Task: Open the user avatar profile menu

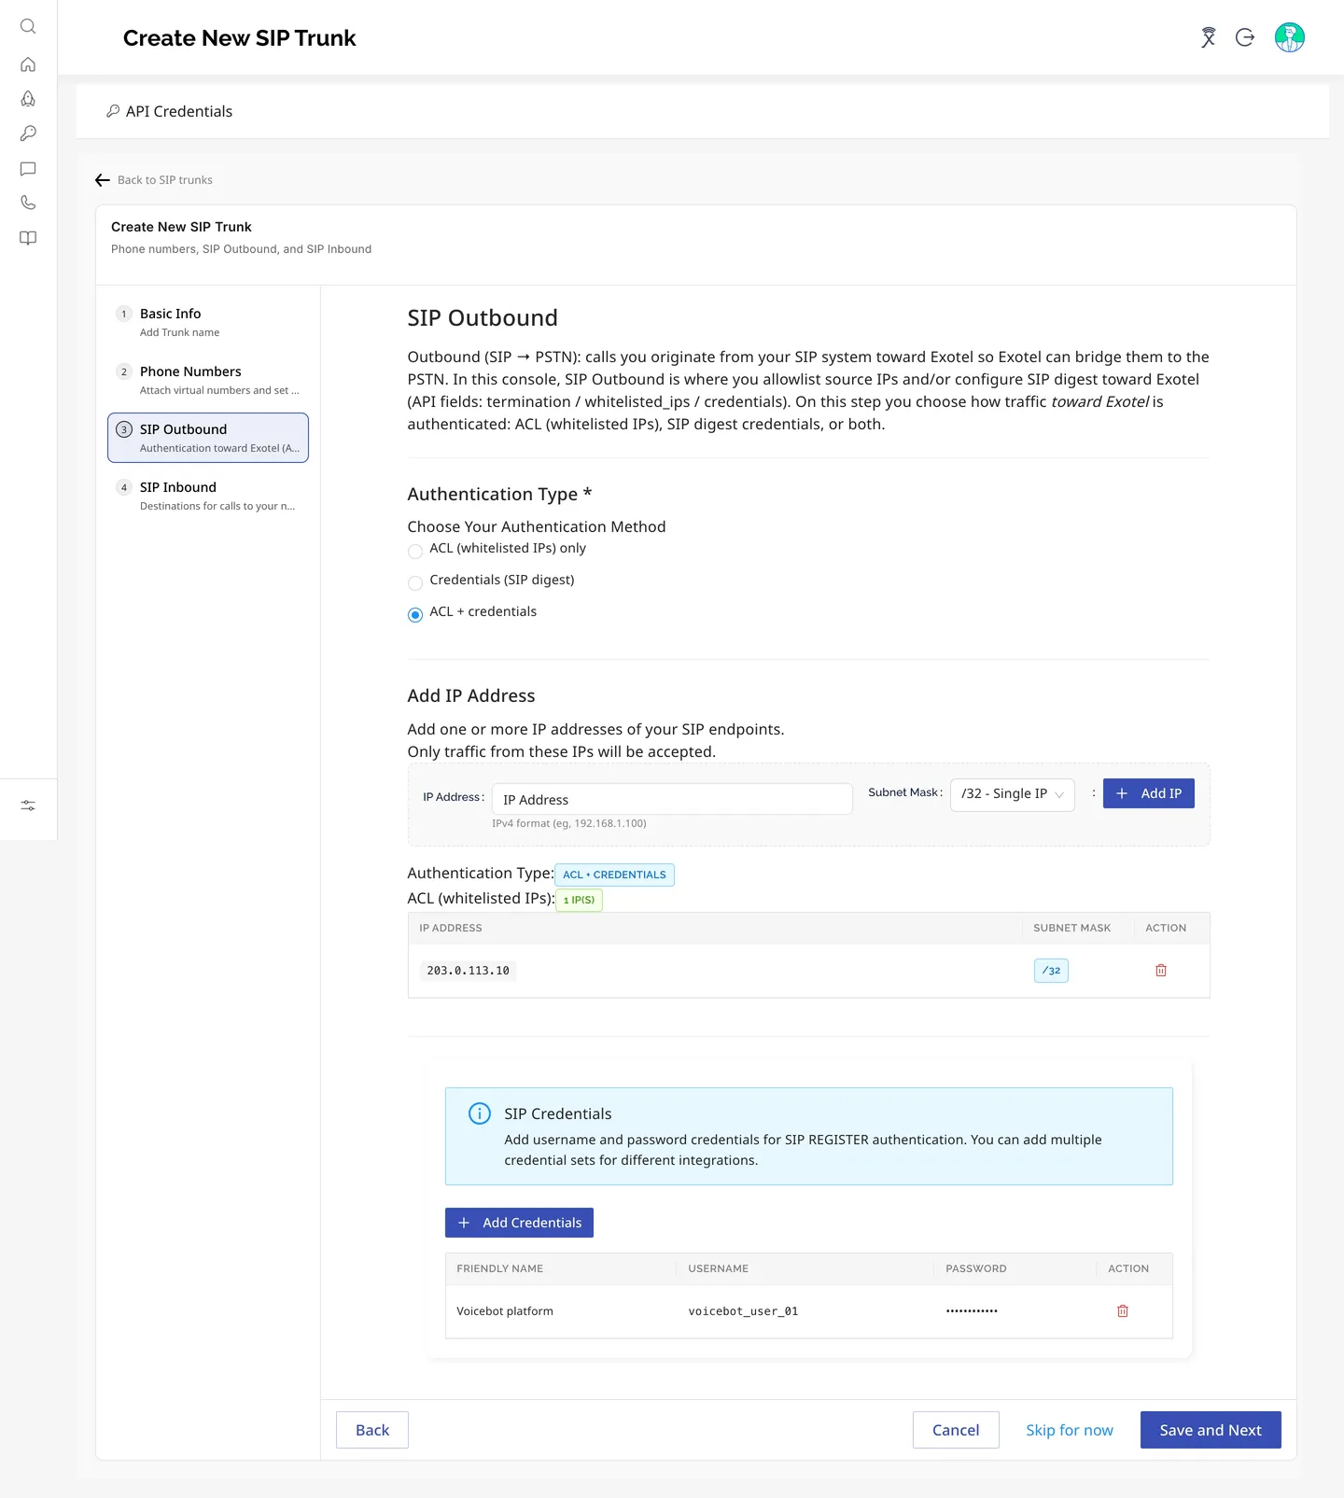Action: click(x=1290, y=37)
